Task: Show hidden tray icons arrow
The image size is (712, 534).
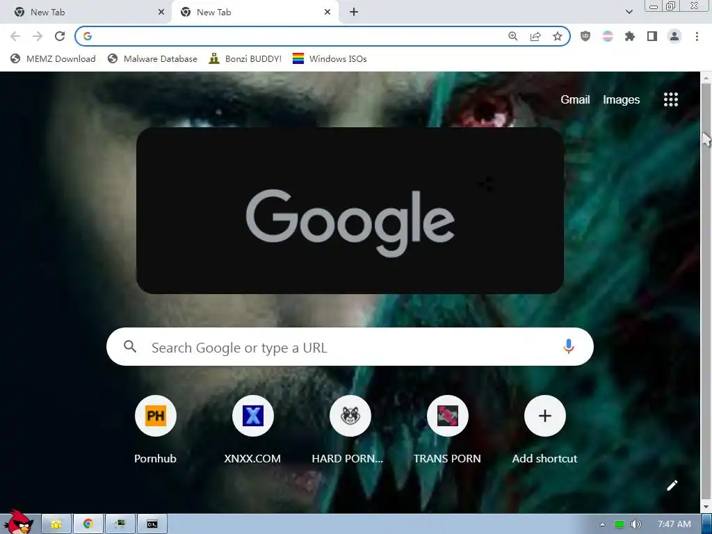Action: point(602,524)
